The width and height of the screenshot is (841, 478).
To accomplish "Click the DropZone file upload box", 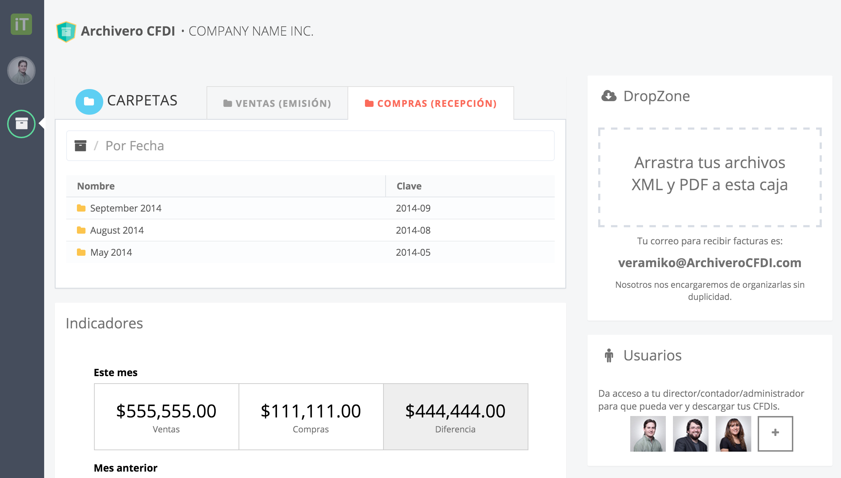I will (710, 177).
